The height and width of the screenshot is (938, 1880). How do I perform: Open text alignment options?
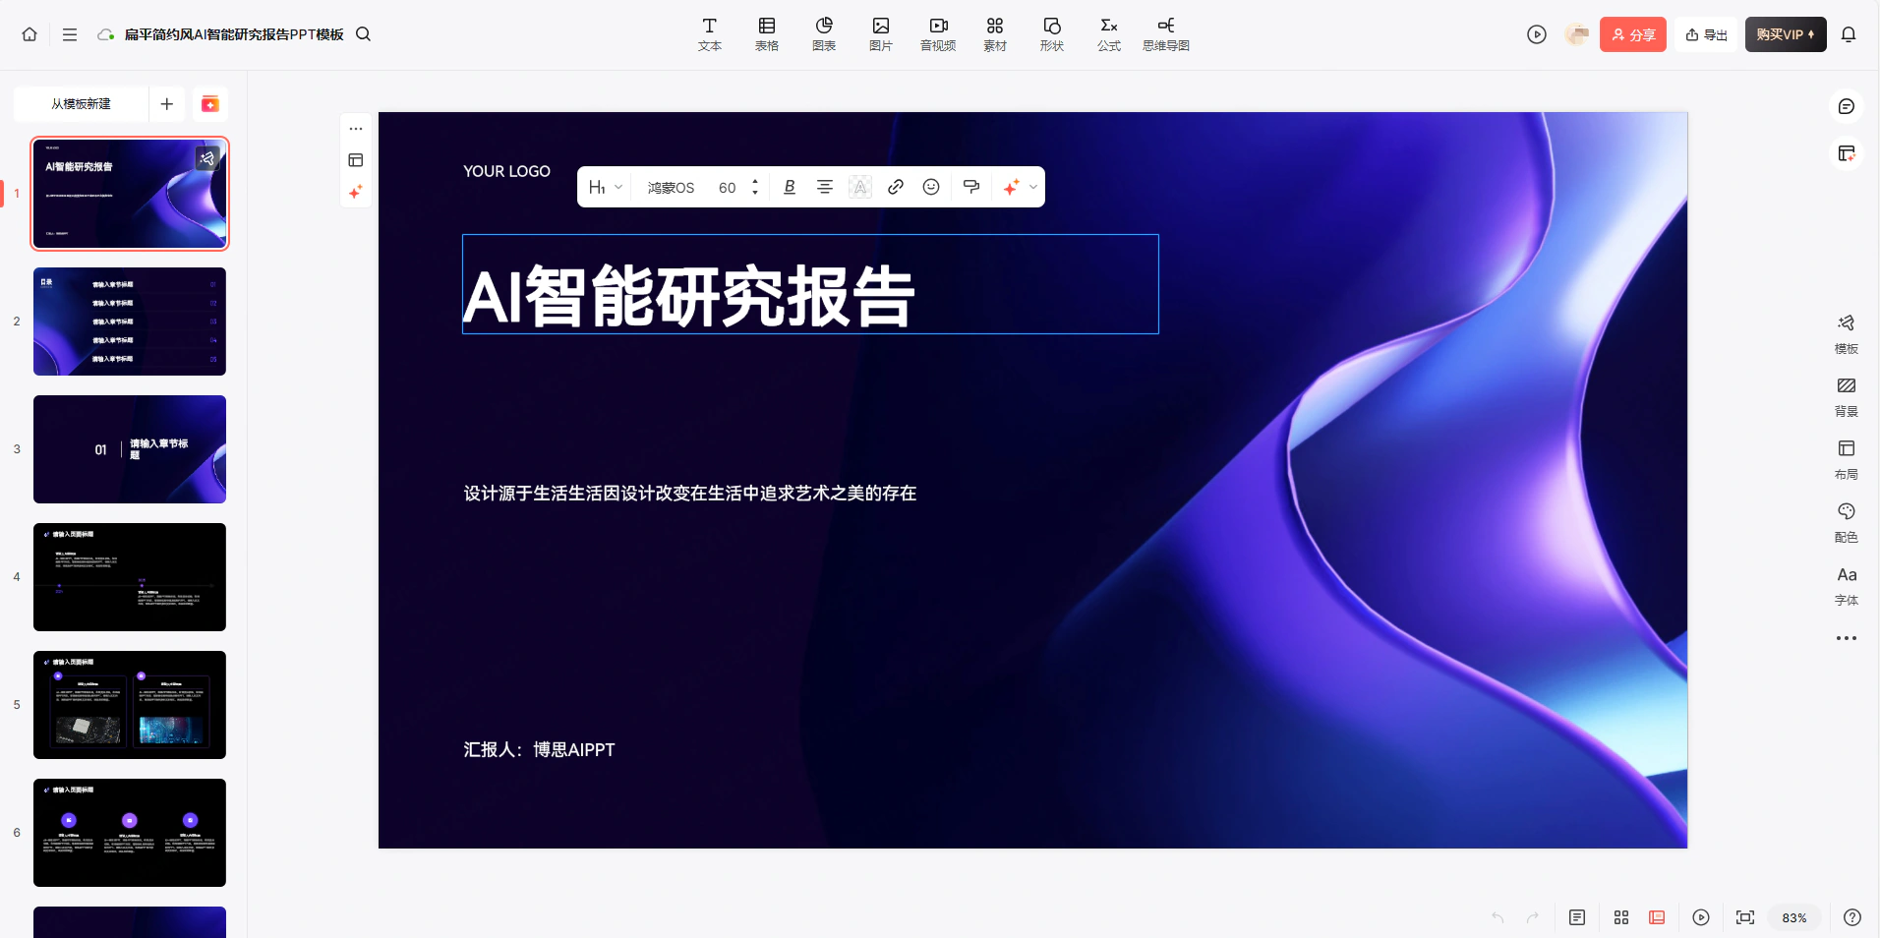point(825,187)
